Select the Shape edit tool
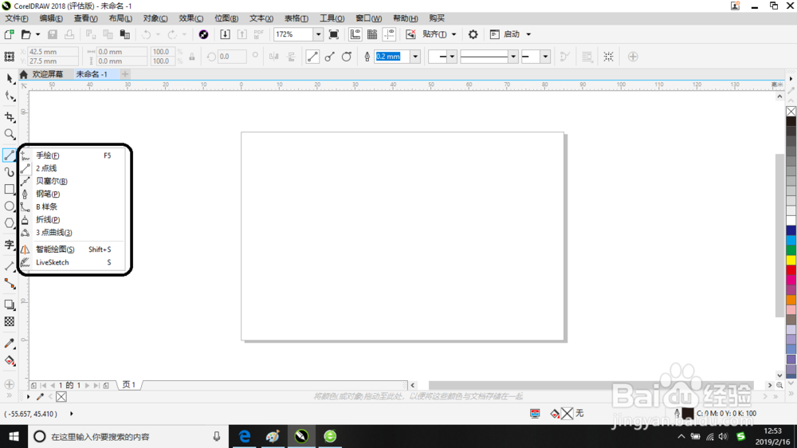Viewport: 797px width, 448px height. click(10, 96)
